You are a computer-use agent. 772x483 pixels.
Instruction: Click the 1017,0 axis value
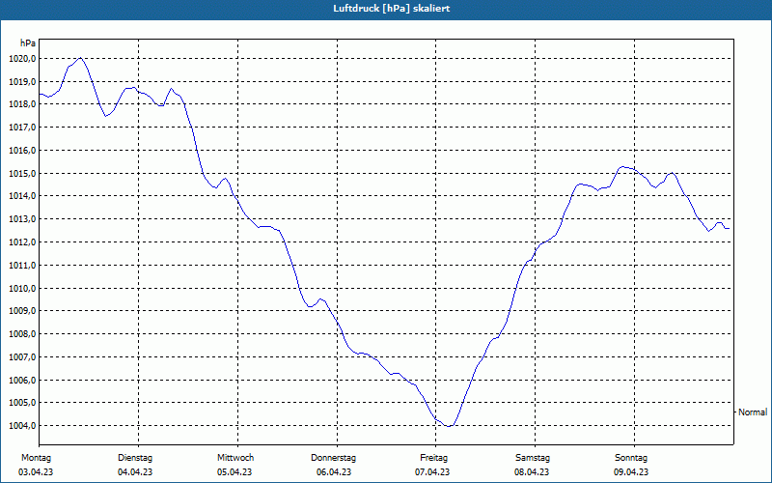22,128
